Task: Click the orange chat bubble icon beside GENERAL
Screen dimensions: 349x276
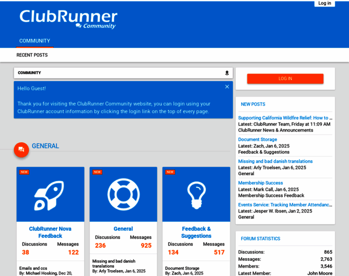Action: 22,149
